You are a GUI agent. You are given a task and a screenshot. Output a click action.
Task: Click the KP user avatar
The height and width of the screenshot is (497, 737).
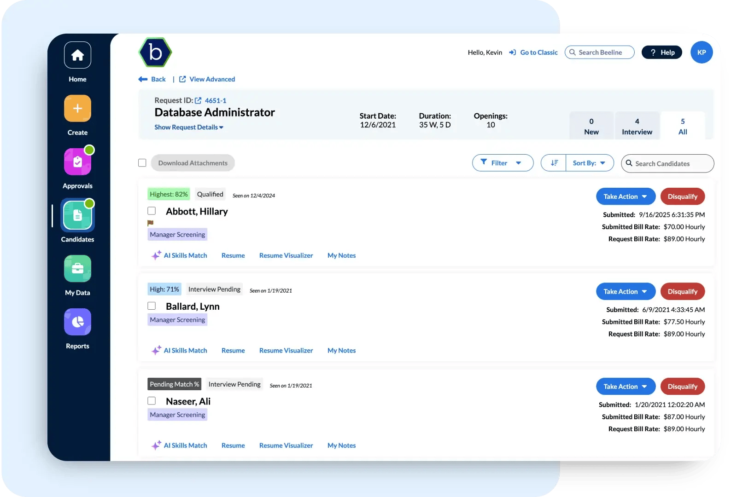701,52
